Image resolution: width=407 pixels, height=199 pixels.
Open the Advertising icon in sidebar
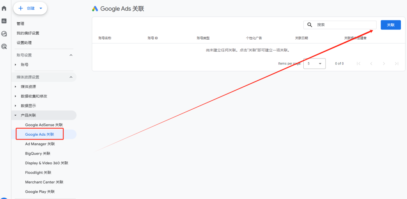pos(4,47)
